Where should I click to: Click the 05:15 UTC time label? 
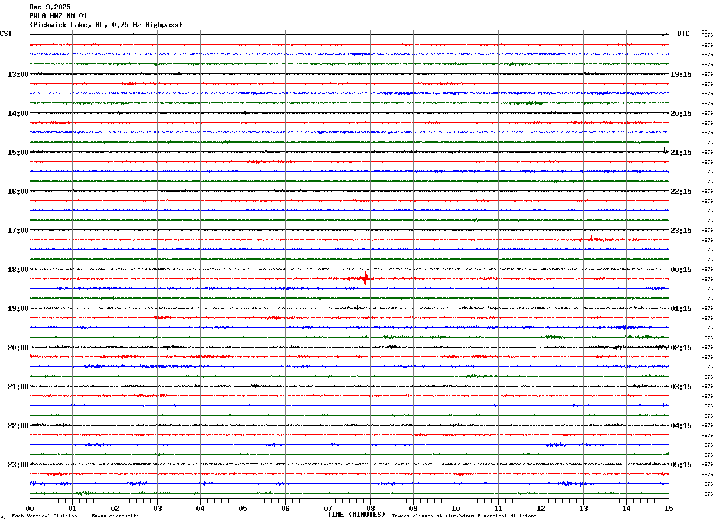(680, 465)
